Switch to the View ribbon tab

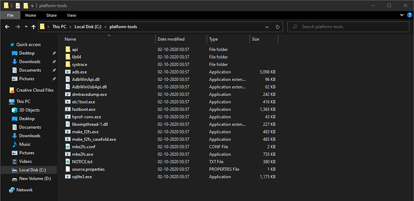click(71, 16)
